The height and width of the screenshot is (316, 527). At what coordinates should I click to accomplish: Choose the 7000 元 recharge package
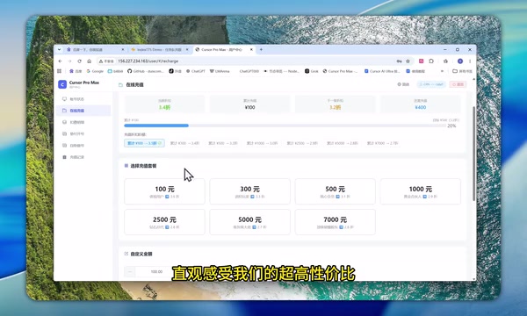336,222
